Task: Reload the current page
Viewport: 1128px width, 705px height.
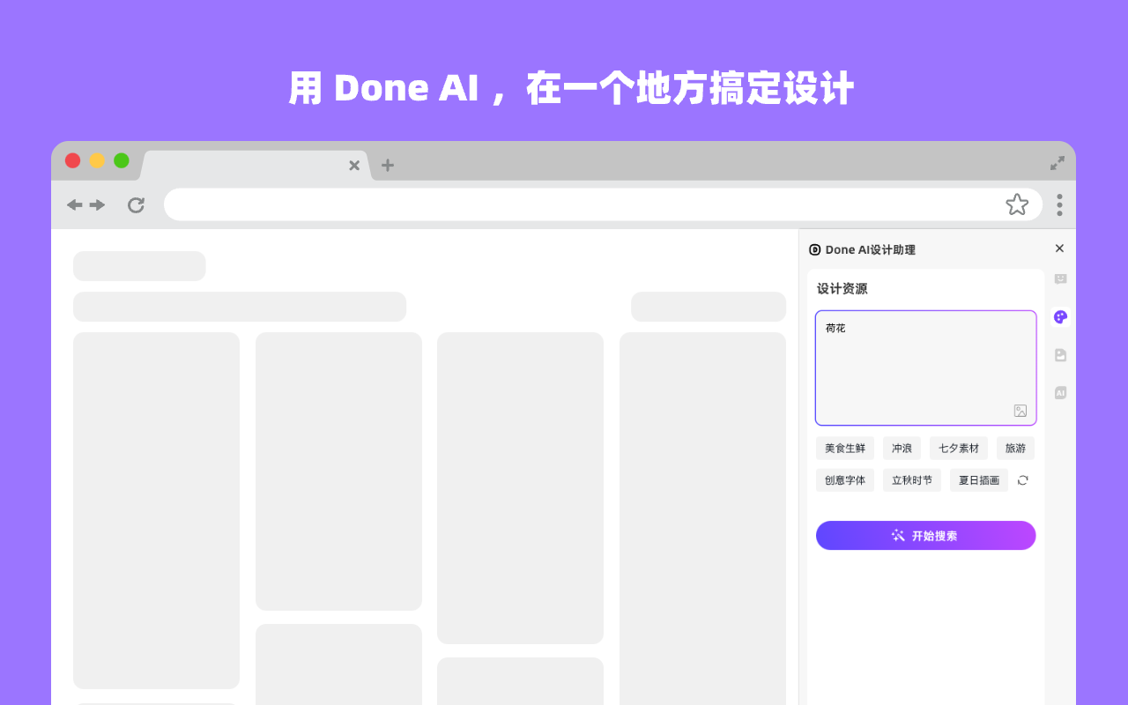Action: pos(136,204)
